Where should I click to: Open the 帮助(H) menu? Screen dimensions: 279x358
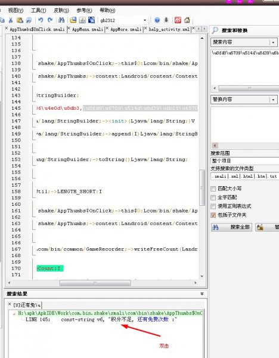tap(107, 10)
